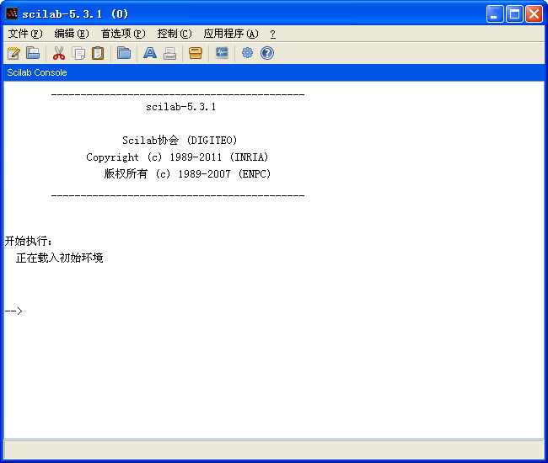Maximize the scilab-5.3.1 window
Viewport: 548px width, 463px height.
(514, 14)
